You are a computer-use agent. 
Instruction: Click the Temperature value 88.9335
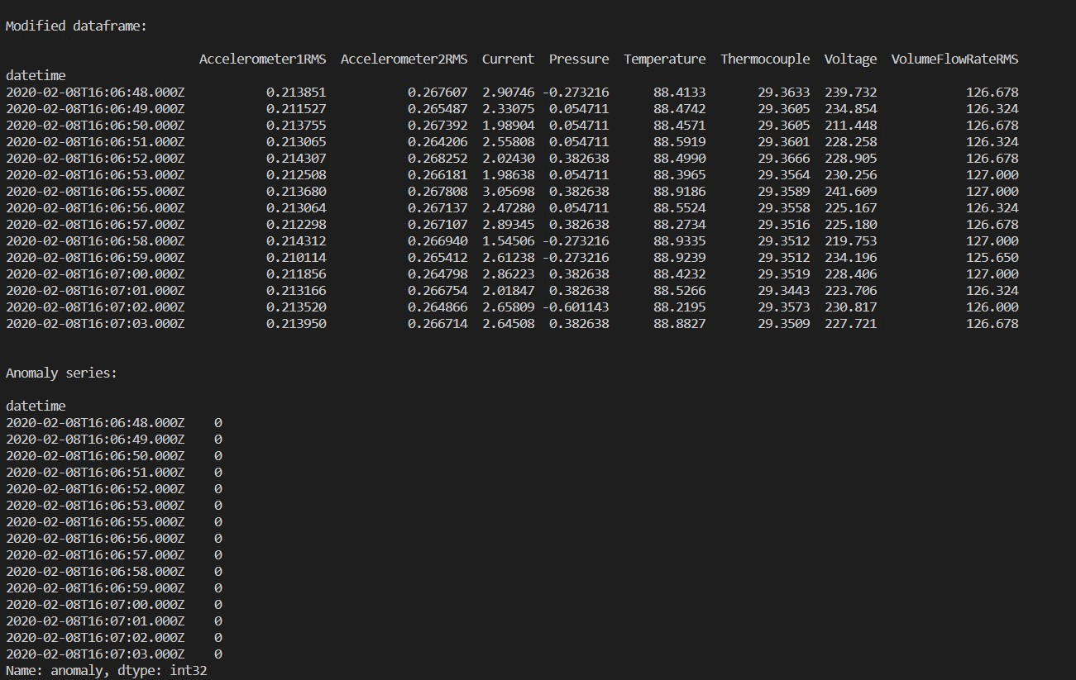pyautogui.click(x=679, y=240)
